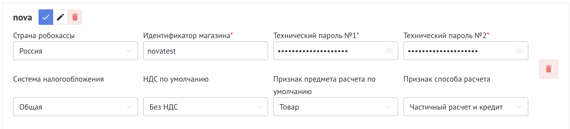Click the Идентификатор магазина input field

pos(206,51)
